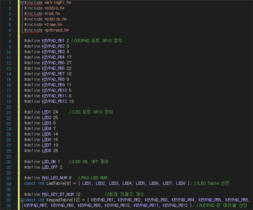Click line number 29 in the gutter
Image resolution: width=253 pixels, height=210 pixels.
[9, 157]
